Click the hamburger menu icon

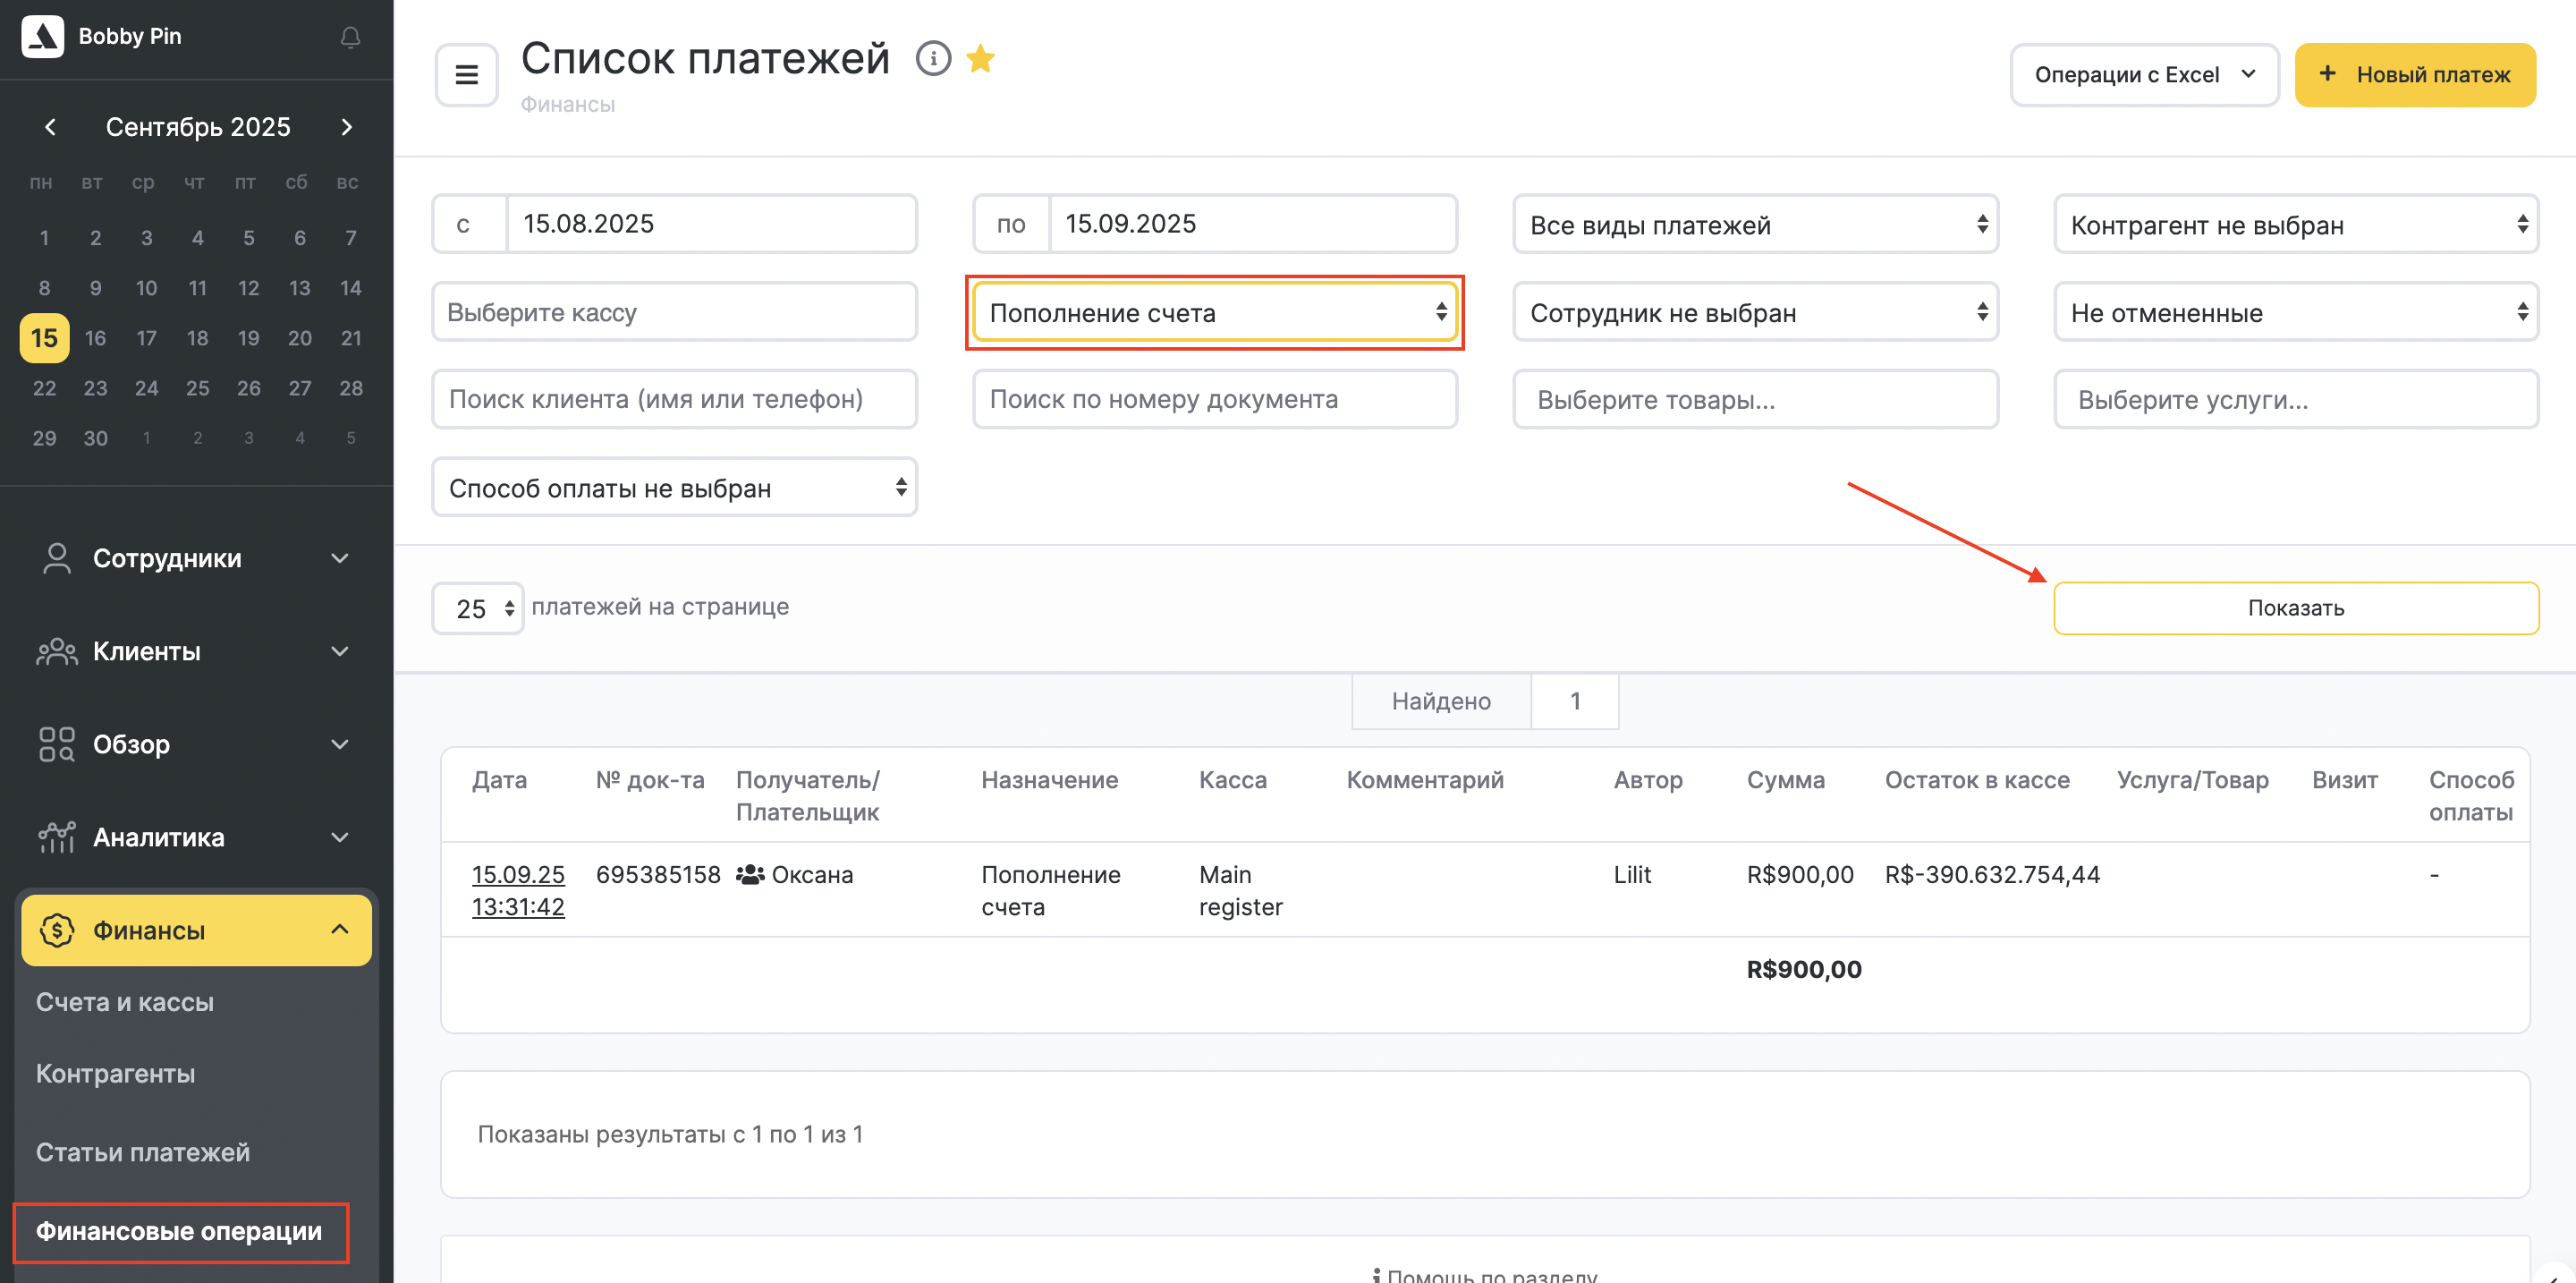(x=466, y=75)
